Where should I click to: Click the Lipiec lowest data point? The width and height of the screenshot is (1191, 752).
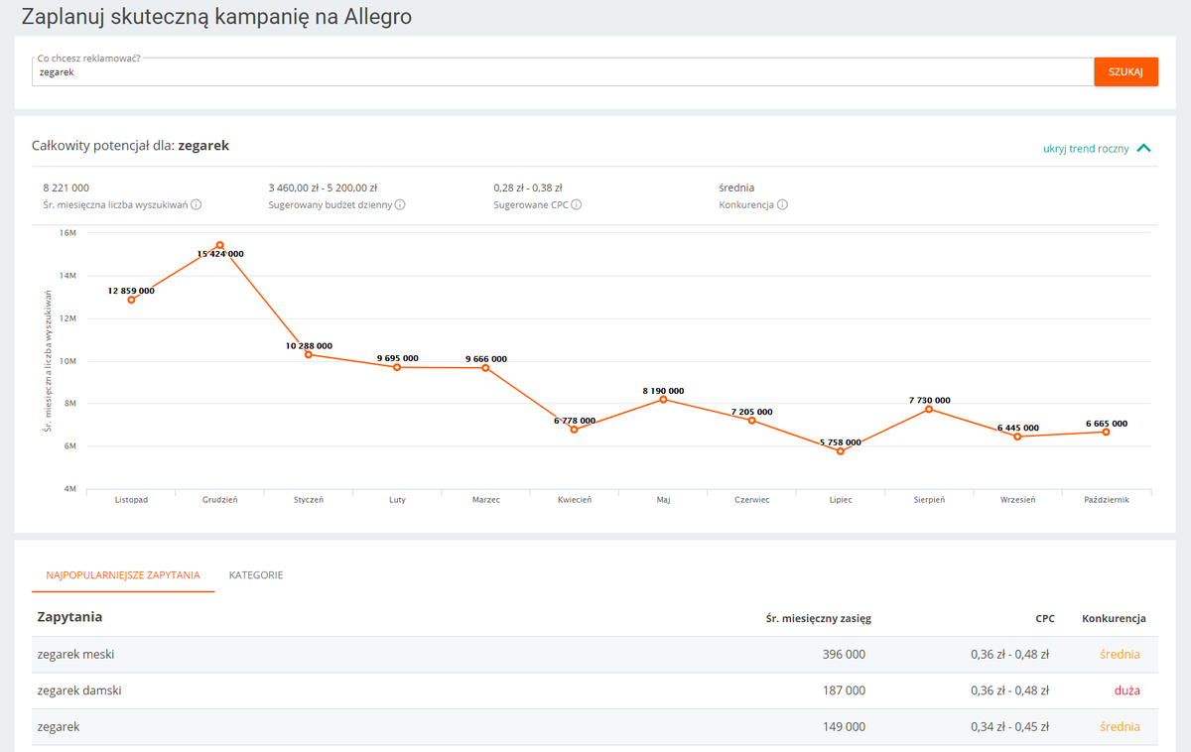click(x=840, y=451)
